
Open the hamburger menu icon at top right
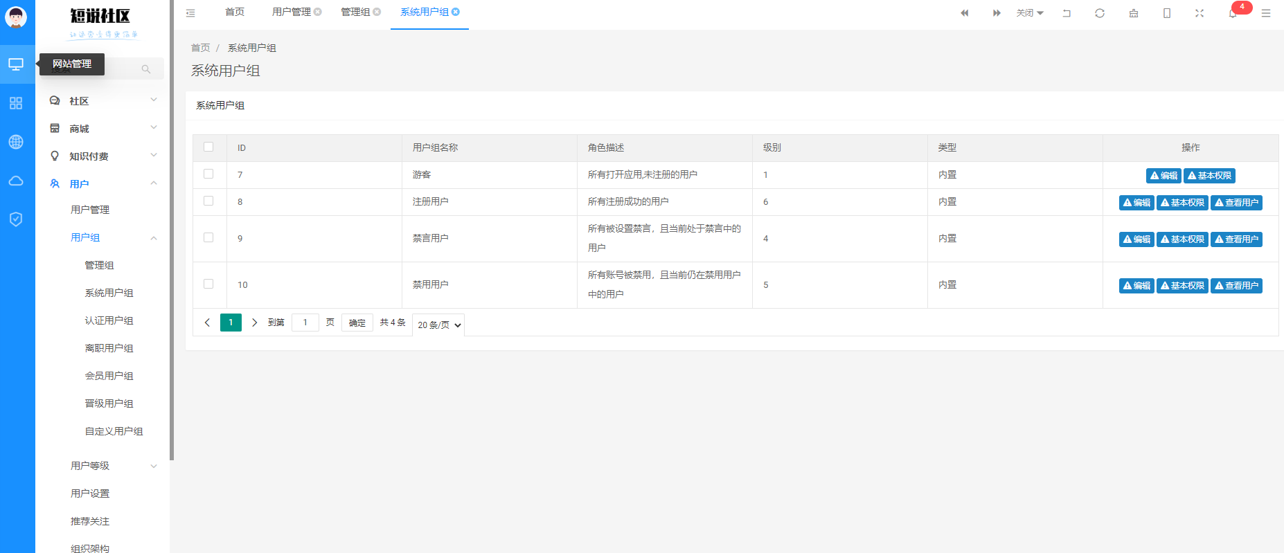(1266, 13)
